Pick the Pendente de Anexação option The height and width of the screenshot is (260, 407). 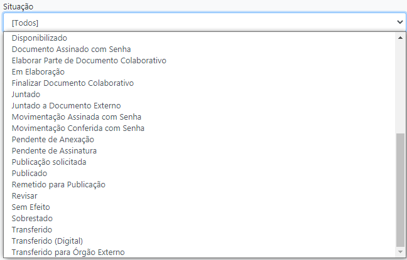[53, 140]
